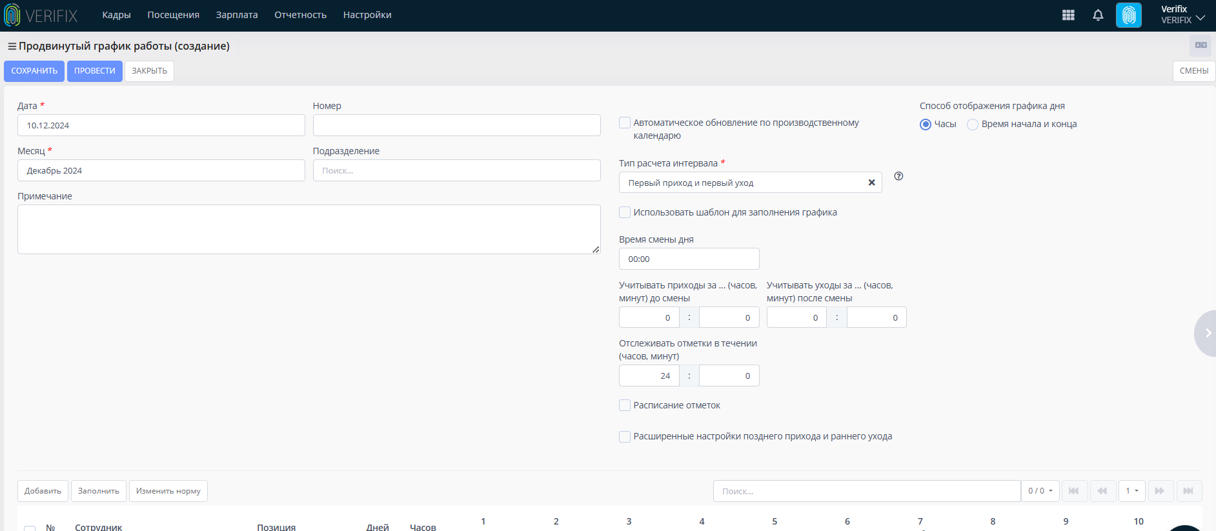Focus the table search field
Screen dimensions: 1216x531
867,491
